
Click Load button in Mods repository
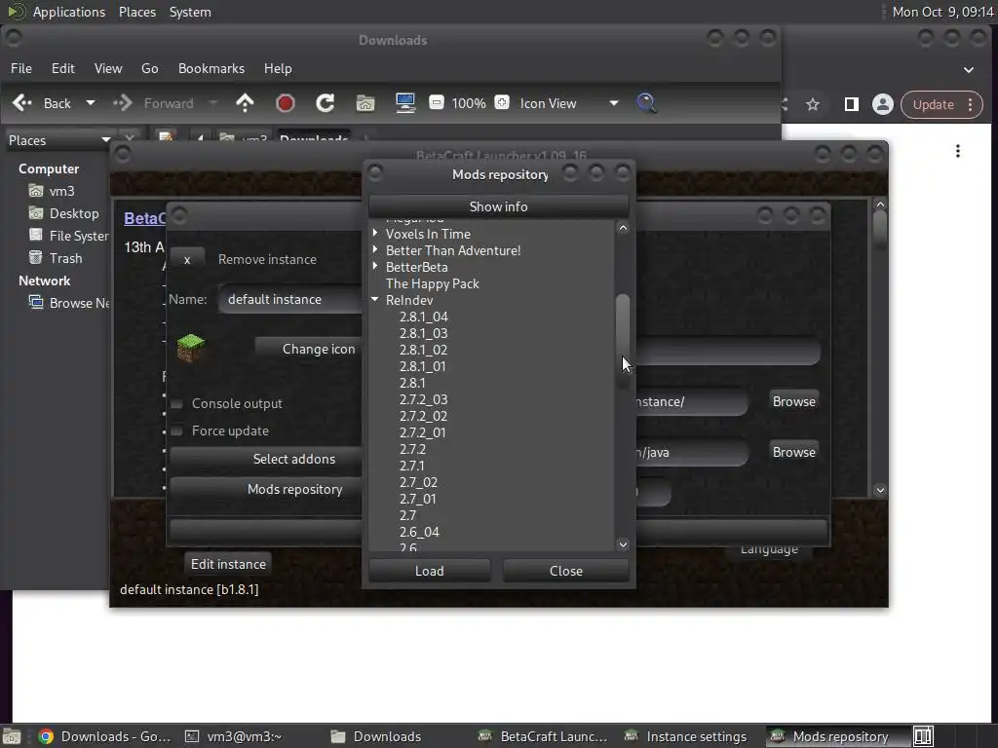430,571
